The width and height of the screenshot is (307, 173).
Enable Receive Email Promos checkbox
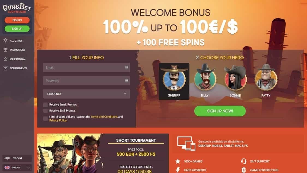(45, 105)
